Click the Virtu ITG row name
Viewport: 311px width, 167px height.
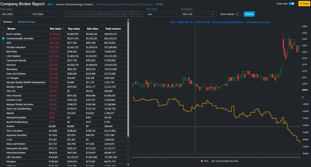click(11, 91)
